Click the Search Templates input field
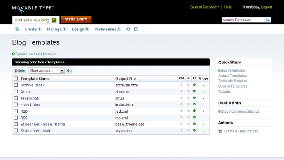284x160 pixels. [243, 20]
